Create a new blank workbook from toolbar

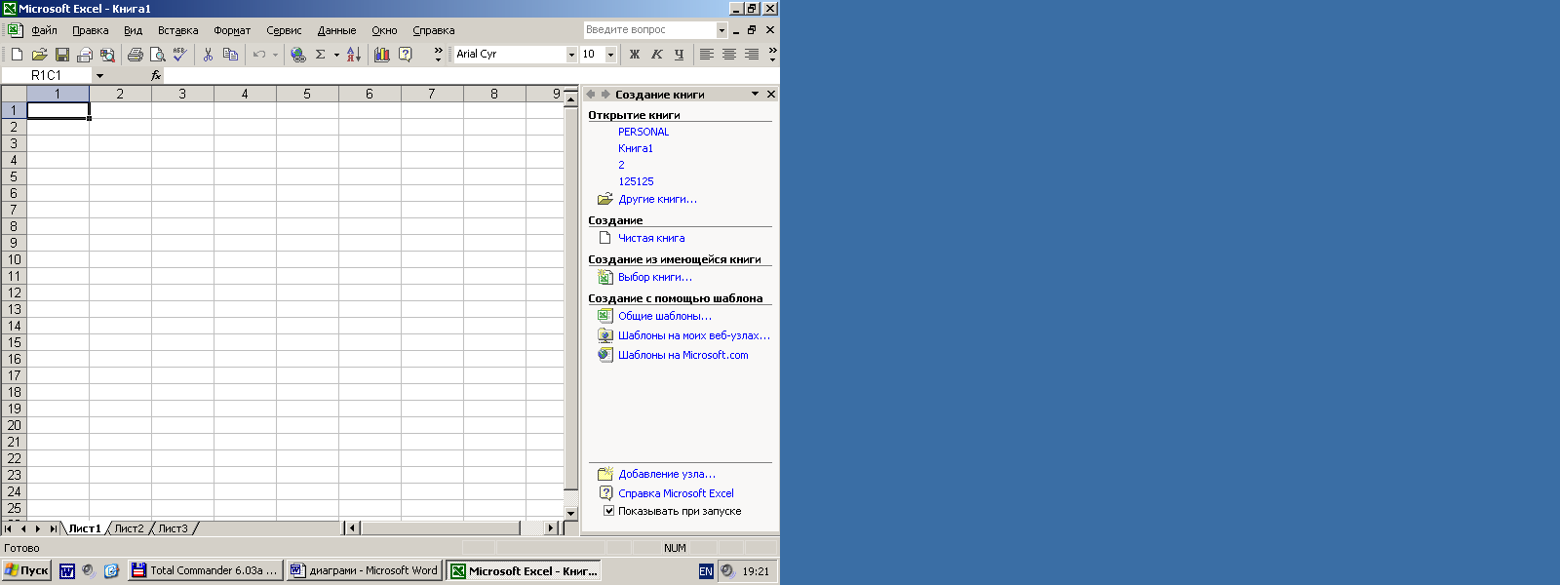click(x=17, y=55)
